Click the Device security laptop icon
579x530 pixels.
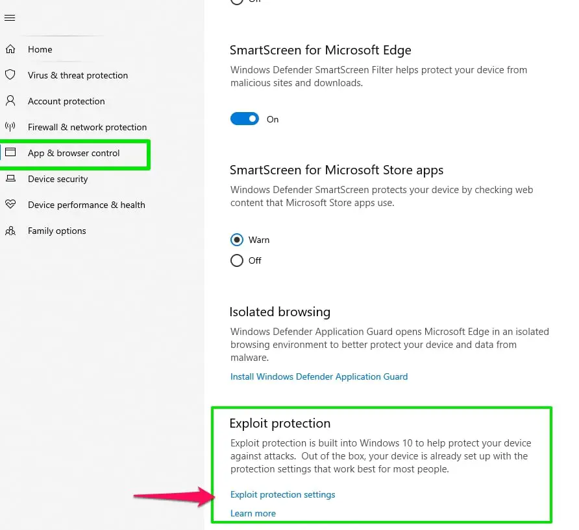10,178
